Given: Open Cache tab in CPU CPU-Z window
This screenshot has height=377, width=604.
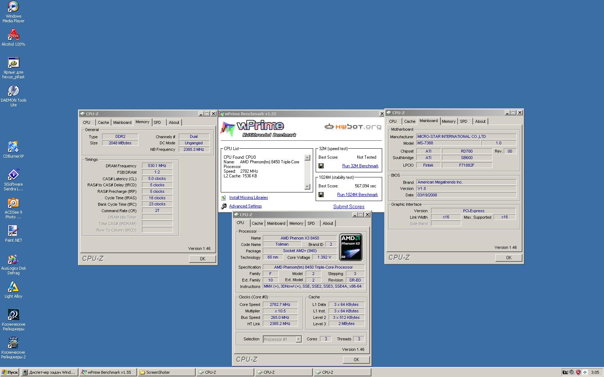Looking at the screenshot, I should 257,223.
